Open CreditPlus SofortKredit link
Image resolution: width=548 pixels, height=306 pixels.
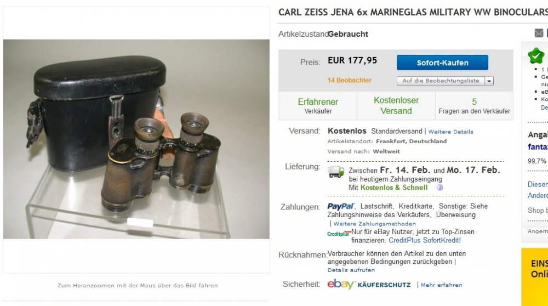(425, 240)
